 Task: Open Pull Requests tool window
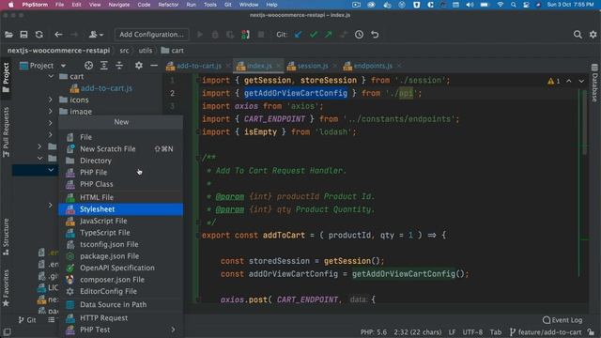tap(6, 132)
